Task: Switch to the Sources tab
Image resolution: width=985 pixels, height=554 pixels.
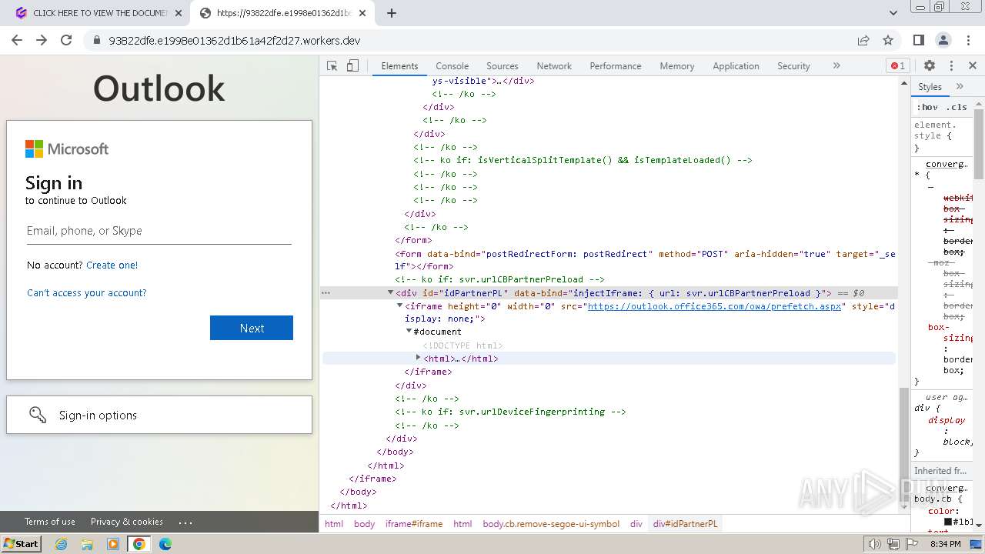Action: click(503, 66)
